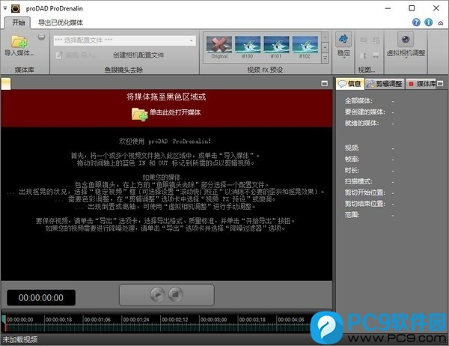
Task: Click the 帧率 info label
Action: pos(352,159)
